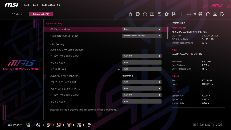
Task: Go back via Overclocking breadcrumb
Action: point(56,23)
